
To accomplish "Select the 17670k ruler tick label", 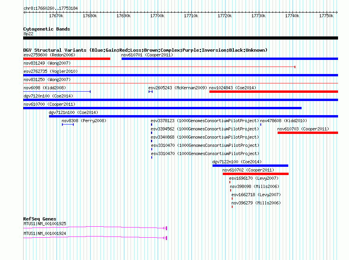I will point(56,16).
